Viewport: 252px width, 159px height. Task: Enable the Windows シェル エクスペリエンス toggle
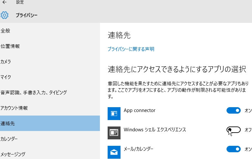[x=234, y=130]
